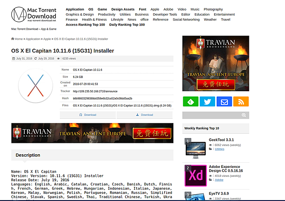Viewport: 285px width, 201px height.
Task: Go to Reference category
Action: 161,19
